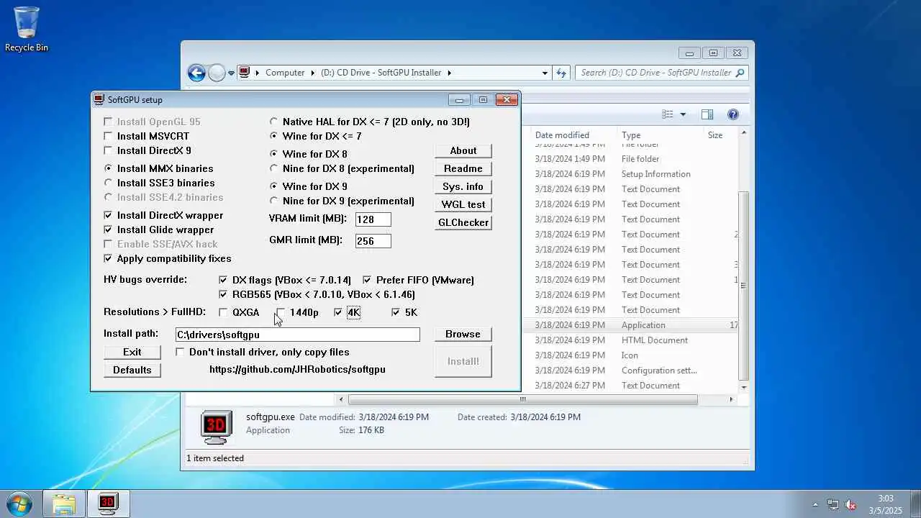Screen dimensions: 921x518
Task: Open the muted volume tray icon
Action: coord(850,504)
